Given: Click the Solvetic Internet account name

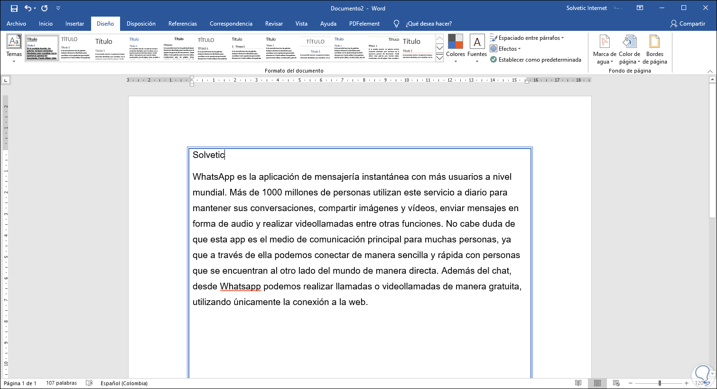Looking at the screenshot, I should 587,8.
